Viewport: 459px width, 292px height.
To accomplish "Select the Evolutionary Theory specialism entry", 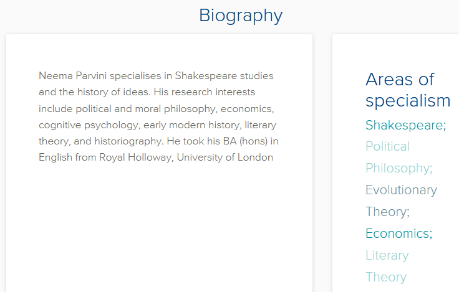I will pyautogui.click(x=401, y=190).
